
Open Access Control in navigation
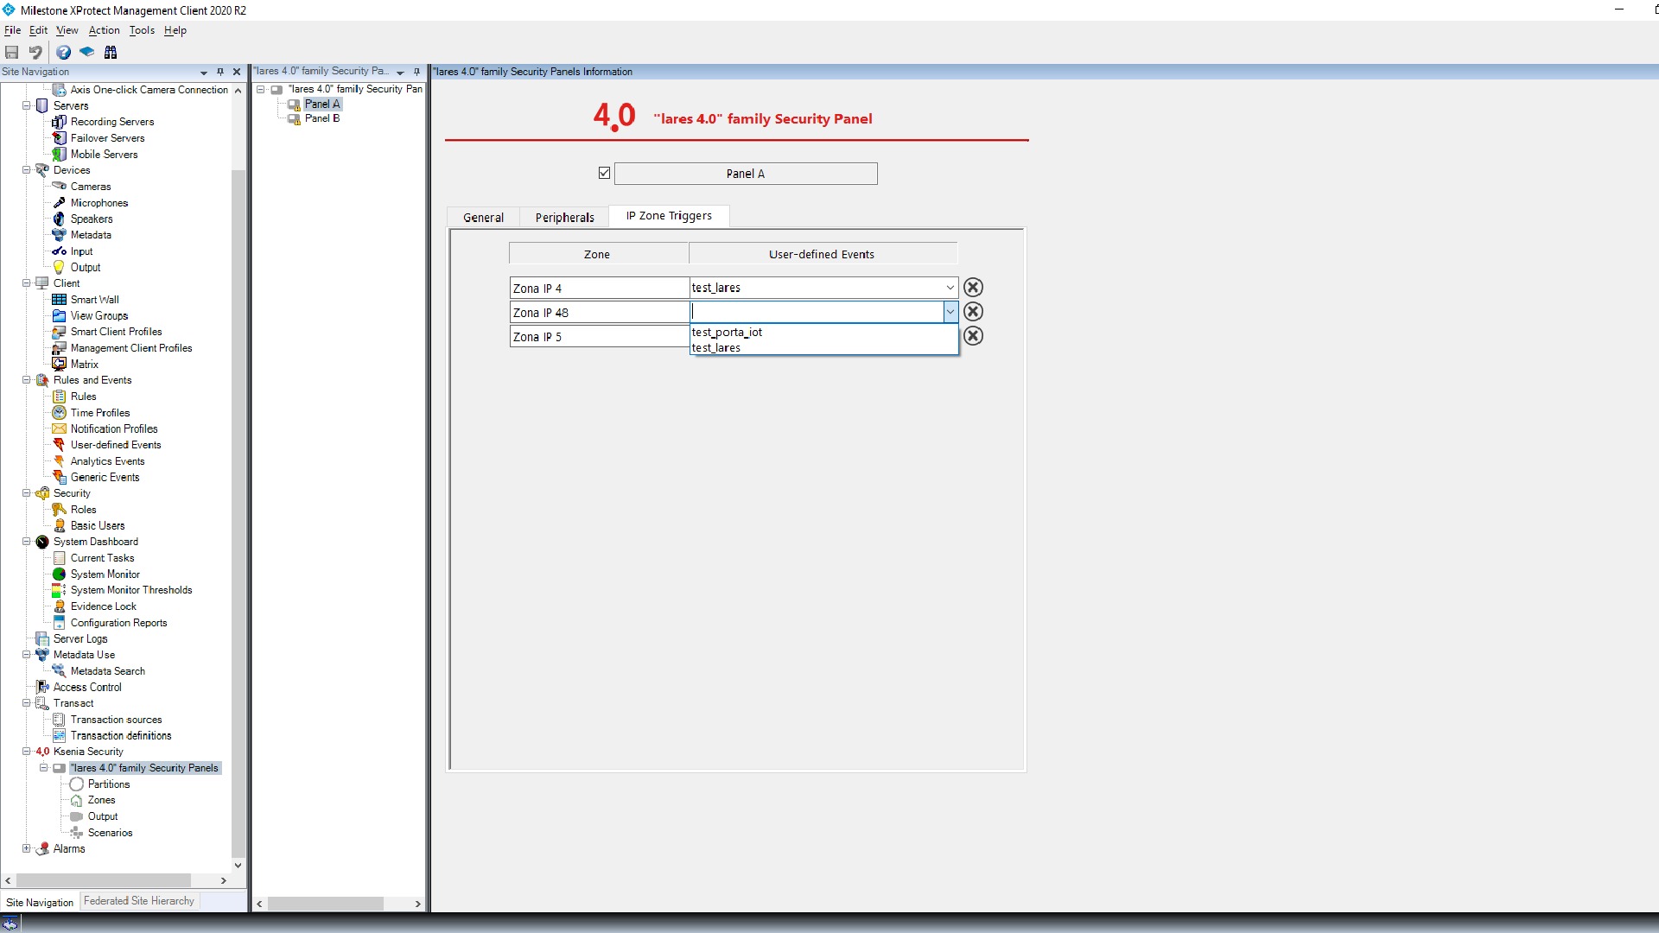coord(87,688)
